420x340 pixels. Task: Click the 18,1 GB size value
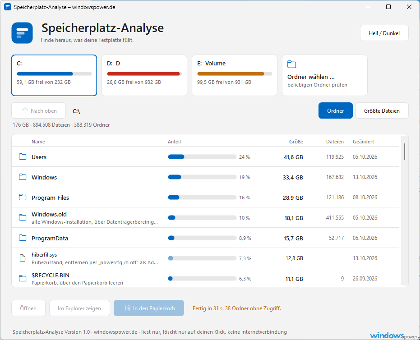(294, 218)
